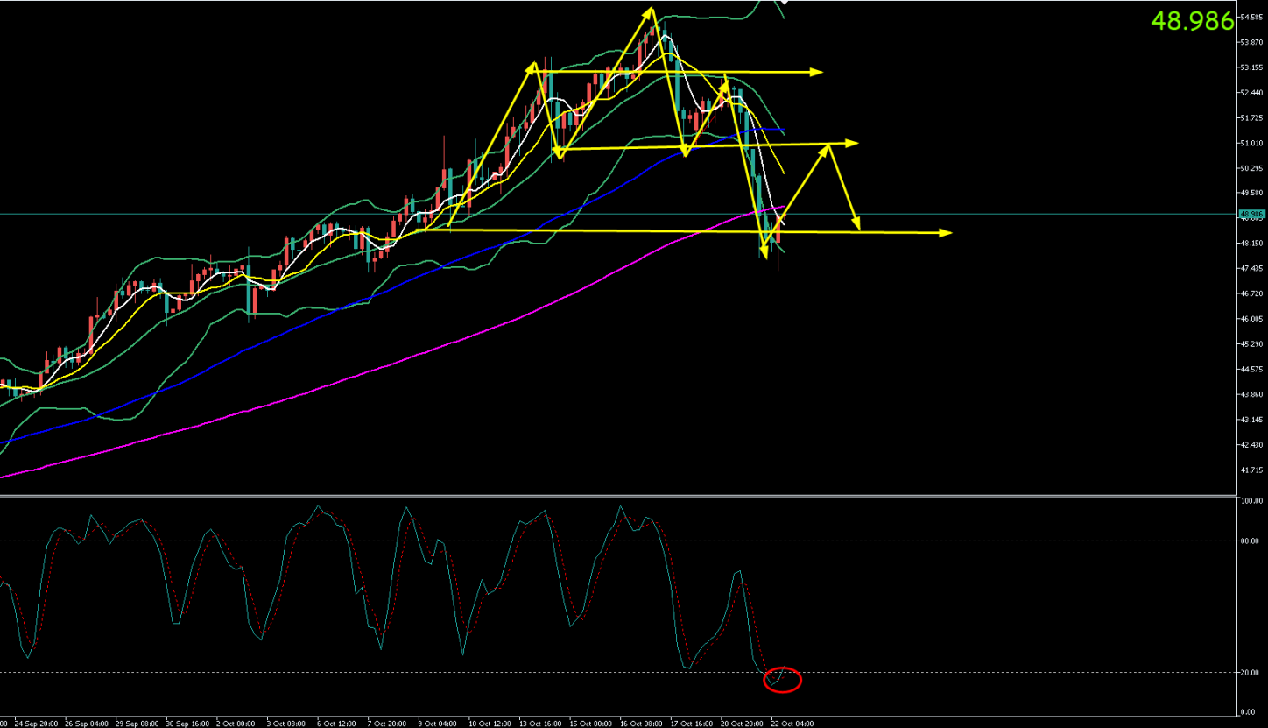1268x728 pixels.
Task: Select the 2 Oct 00:00 time label
Action: click(x=235, y=724)
